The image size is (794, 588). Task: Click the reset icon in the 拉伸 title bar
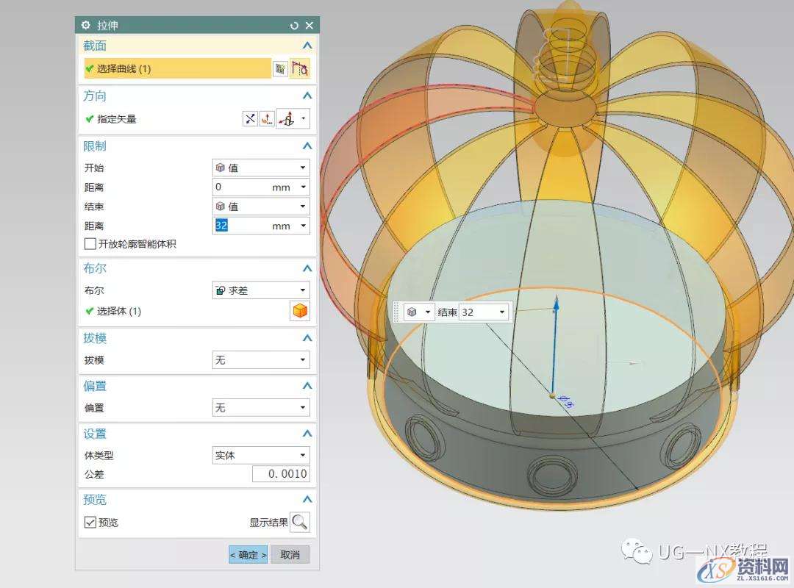point(295,26)
